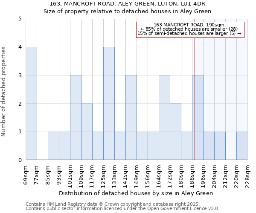This screenshot has height=213, width=256.
Task: Click the 'Contains HM Land Registry data' credit line
Action: pyautogui.click(x=113, y=204)
